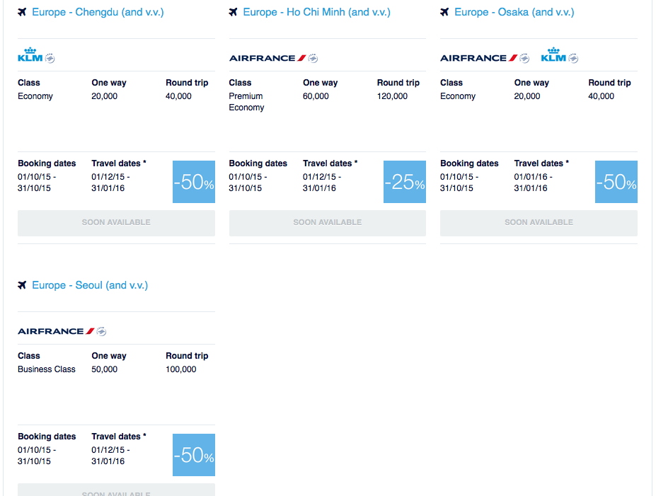Open the Europe - Chengdu offer link
Screen dimensions: 656x496
click(x=98, y=12)
